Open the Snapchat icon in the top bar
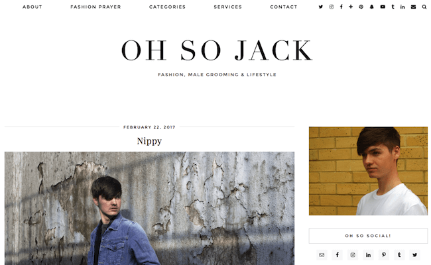This screenshot has width=431, height=265. (x=371, y=7)
